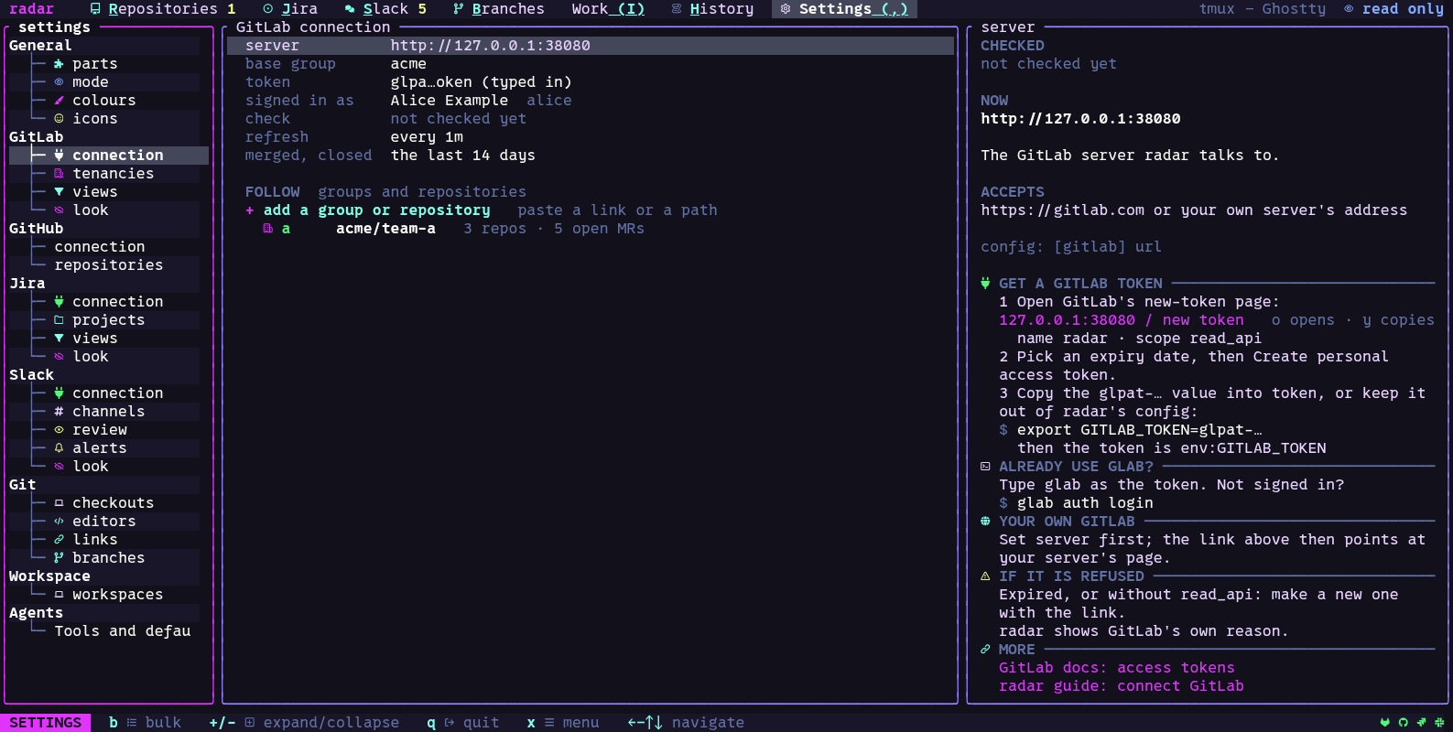Viewport: 1453px width, 732px height.
Task: Switch to the History tab
Action: point(712,9)
